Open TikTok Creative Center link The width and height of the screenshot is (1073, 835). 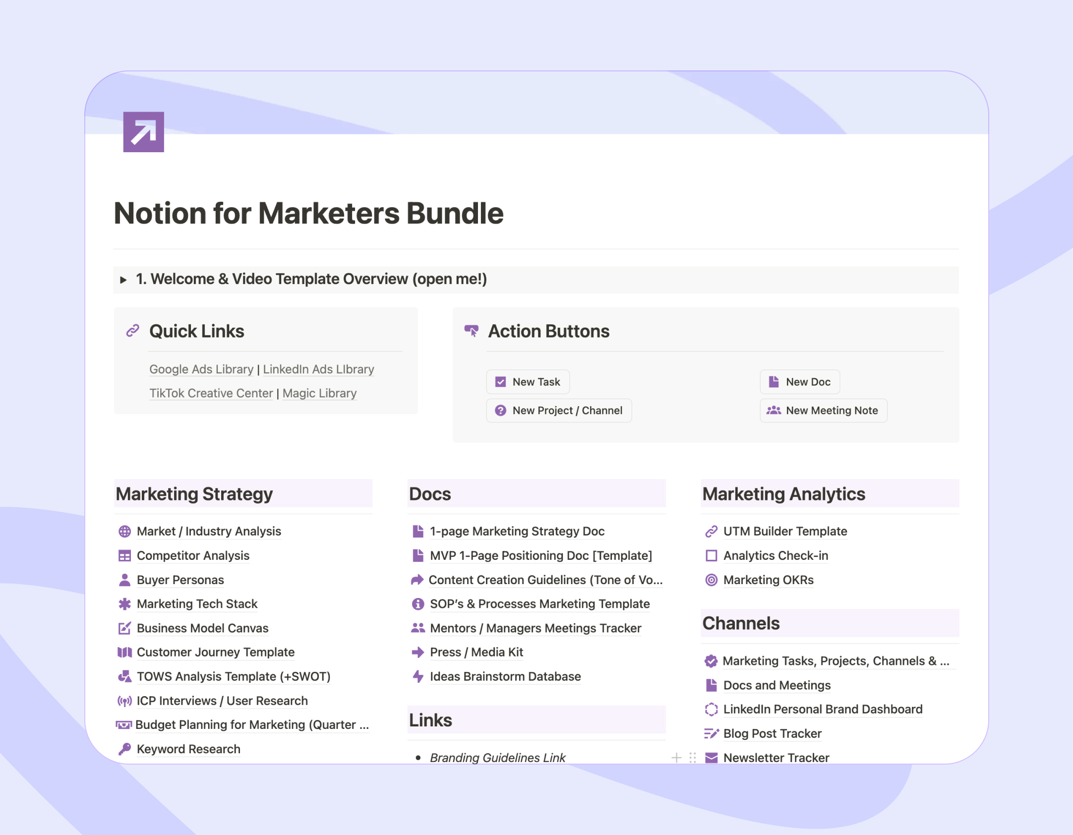point(211,393)
